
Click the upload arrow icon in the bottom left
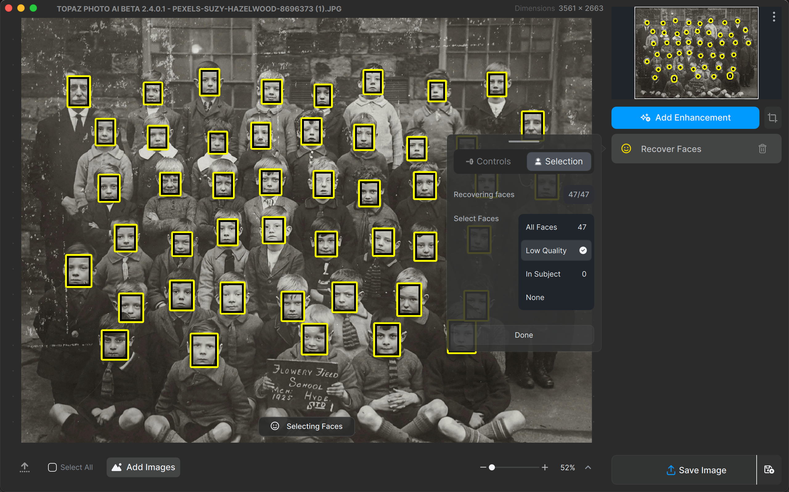pos(24,467)
